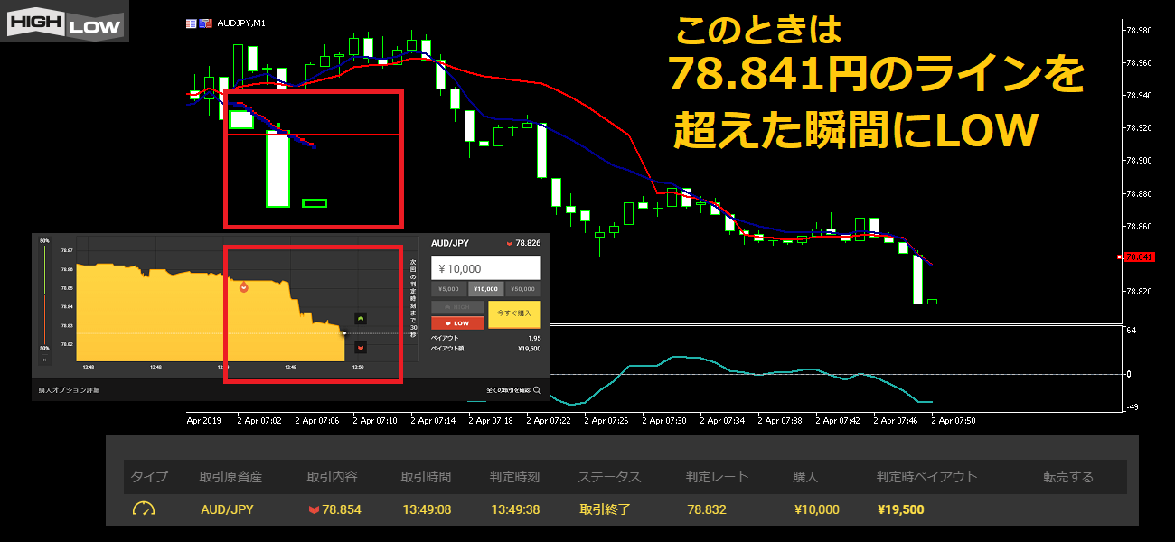Click the ¥10,000 amount input field

click(x=486, y=268)
